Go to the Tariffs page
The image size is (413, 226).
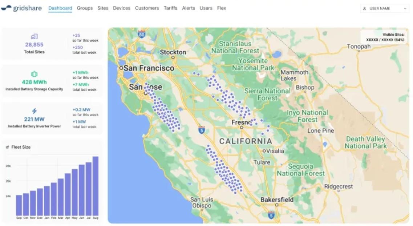coord(170,8)
